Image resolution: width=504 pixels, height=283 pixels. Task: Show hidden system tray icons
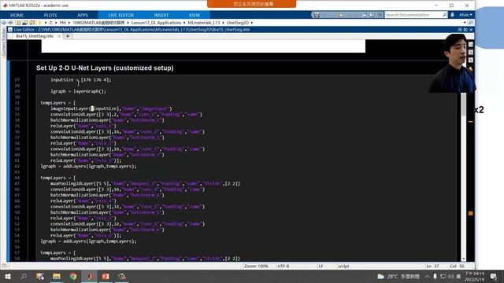tap(427, 276)
